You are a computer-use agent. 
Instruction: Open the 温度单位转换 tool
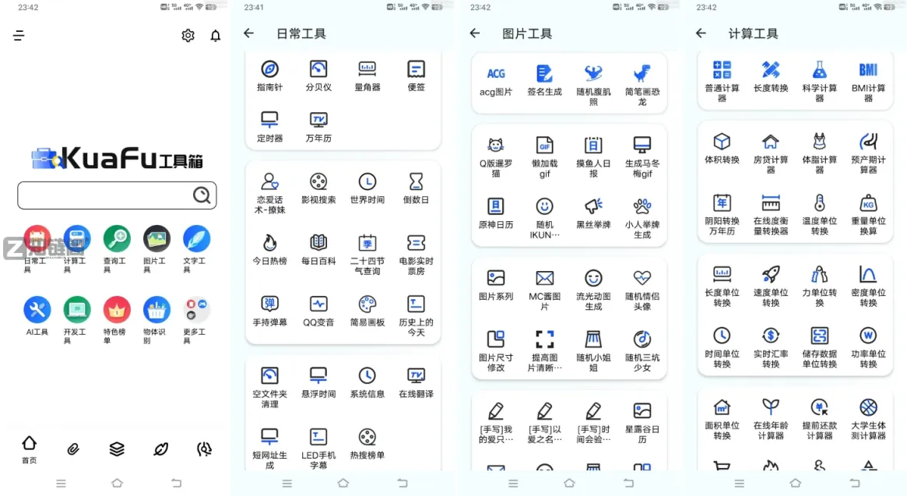[x=820, y=214]
